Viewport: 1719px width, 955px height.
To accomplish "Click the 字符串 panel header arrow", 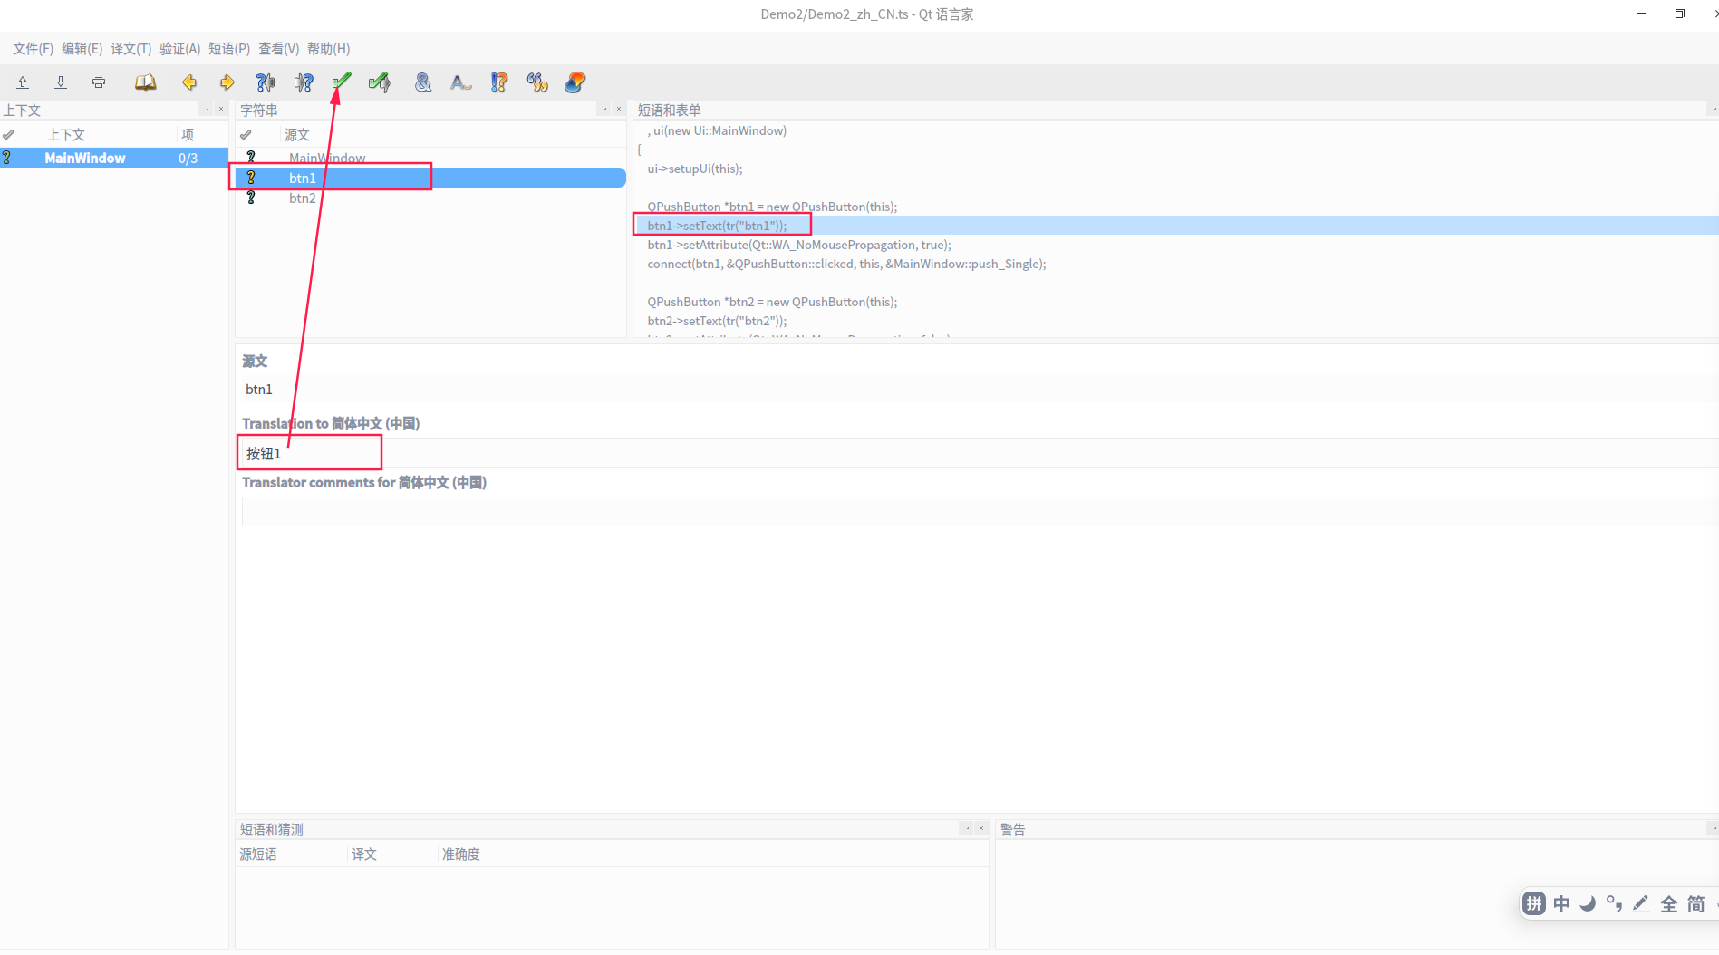I will point(604,109).
